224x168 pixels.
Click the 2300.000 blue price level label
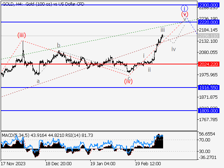point(208,5)
